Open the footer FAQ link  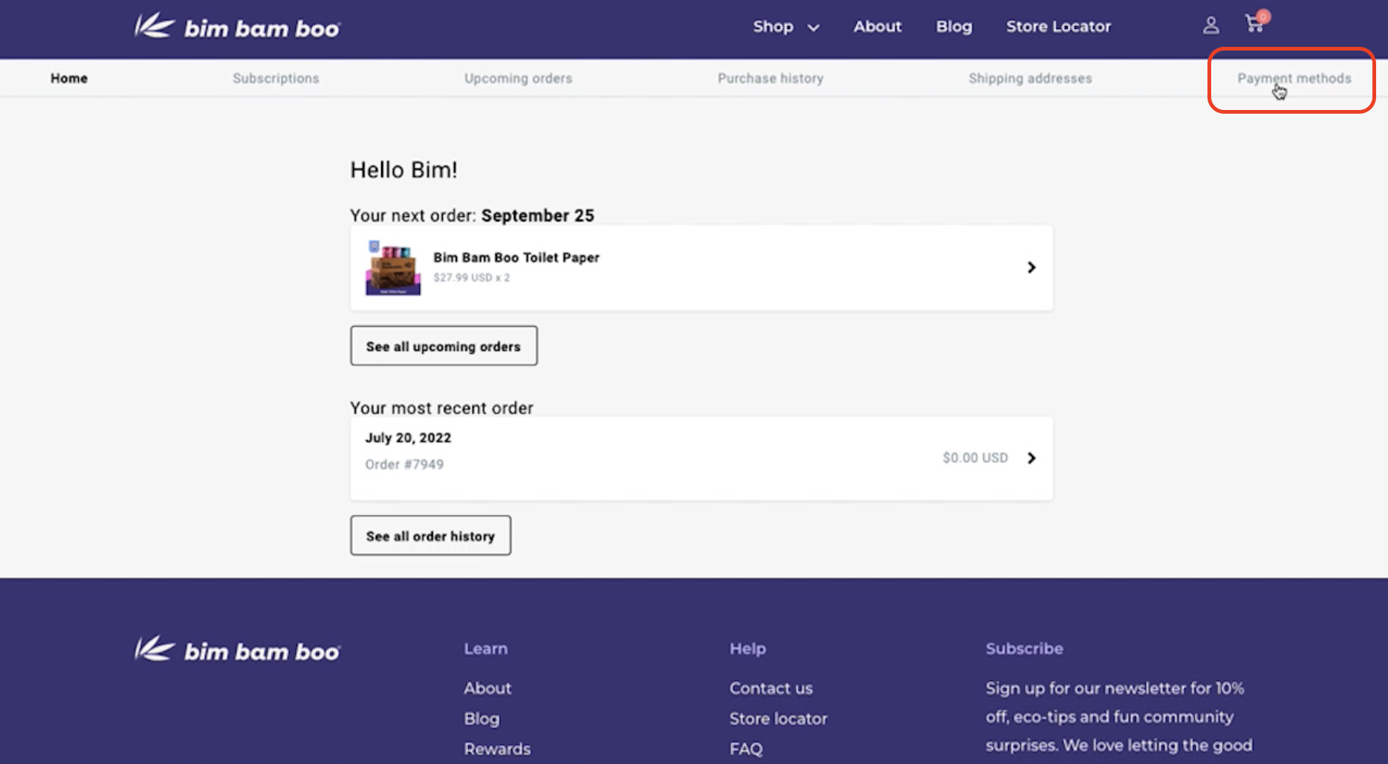[x=746, y=749]
